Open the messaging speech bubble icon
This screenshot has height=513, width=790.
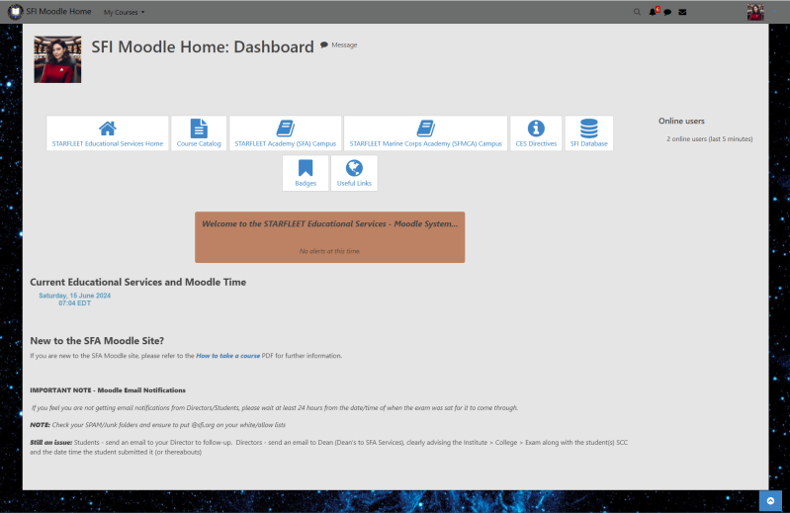click(667, 12)
